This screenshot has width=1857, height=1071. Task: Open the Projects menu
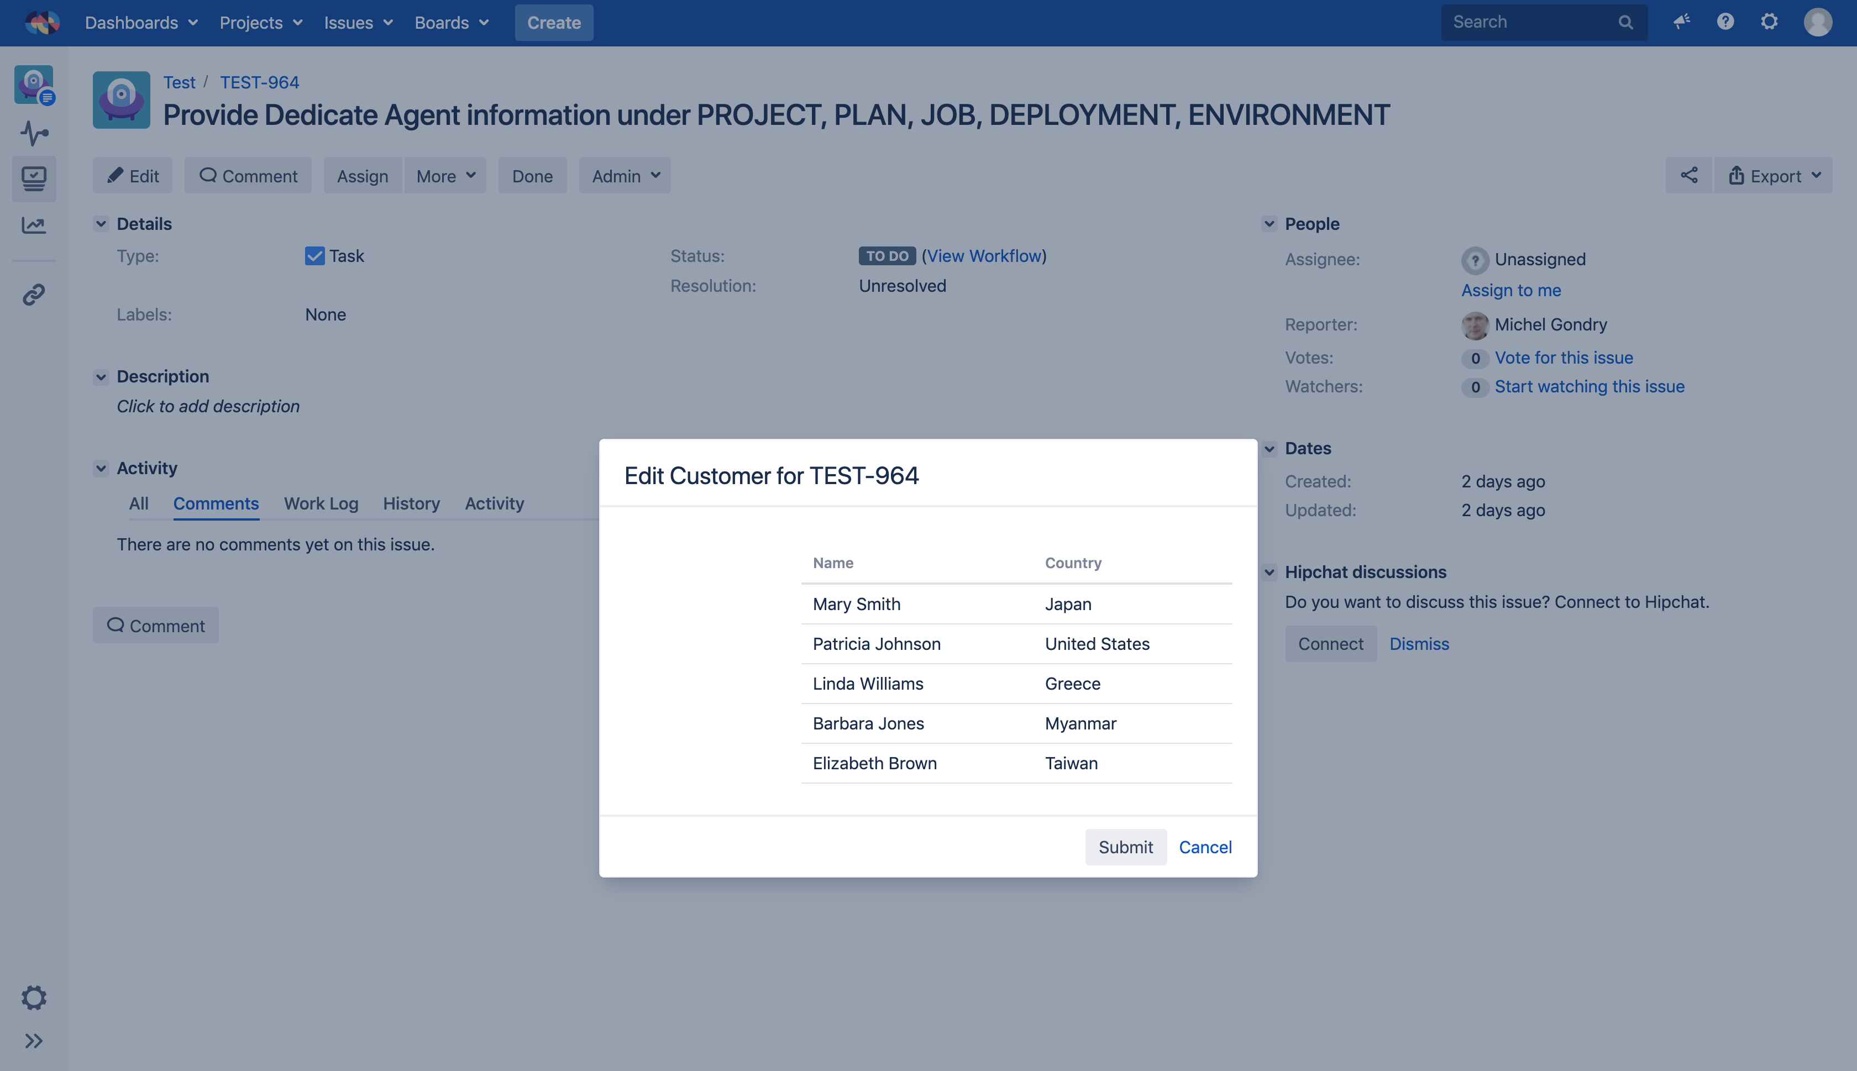click(260, 22)
